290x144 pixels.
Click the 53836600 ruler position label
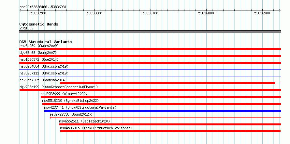94,13
